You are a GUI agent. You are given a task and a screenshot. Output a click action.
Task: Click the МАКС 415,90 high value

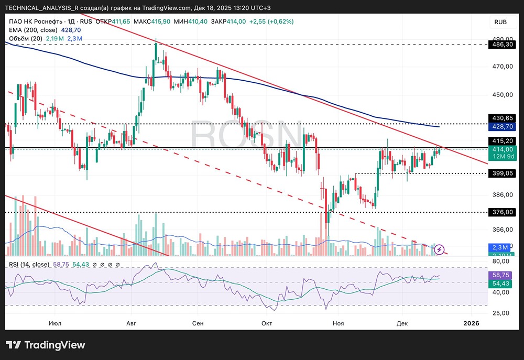coord(152,21)
